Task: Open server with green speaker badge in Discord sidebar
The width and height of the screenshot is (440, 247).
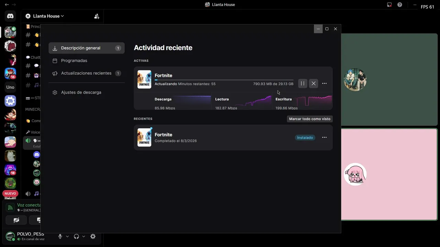Action: (x=10, y=32)
